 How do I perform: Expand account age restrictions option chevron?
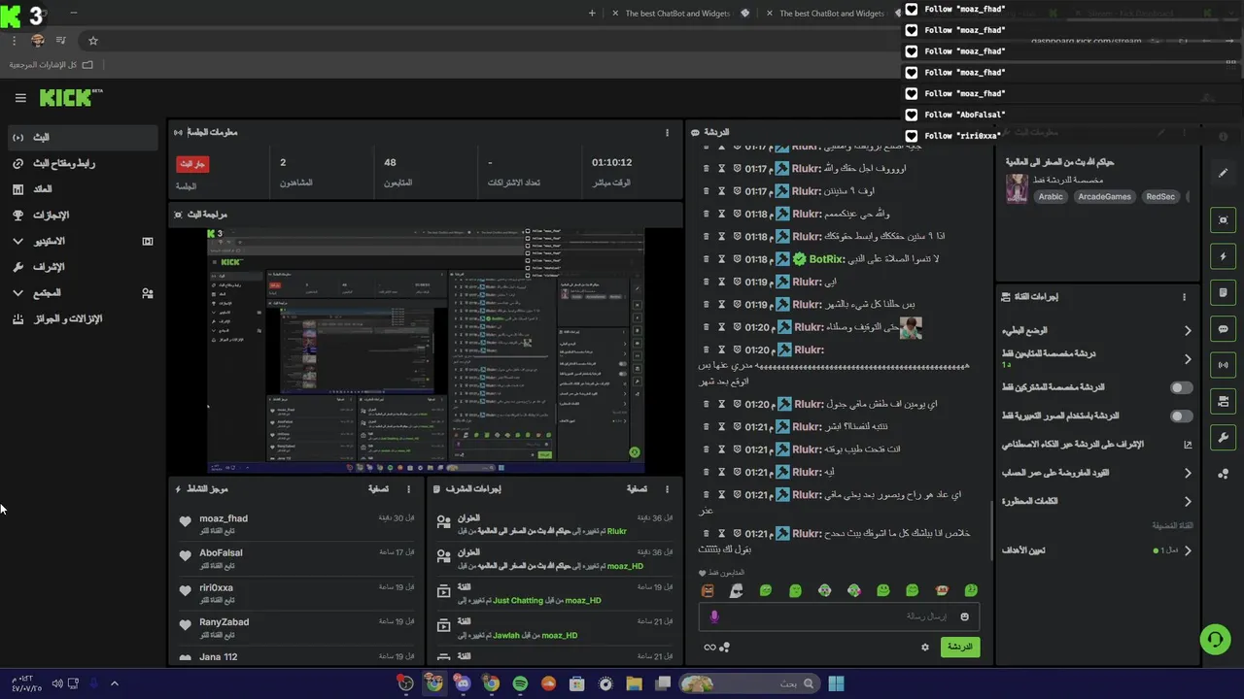[x=1188, y=473]
